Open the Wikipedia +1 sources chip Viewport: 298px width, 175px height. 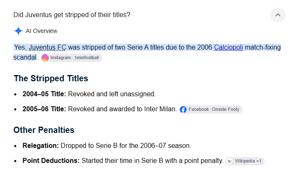click(x=245, y=161)
